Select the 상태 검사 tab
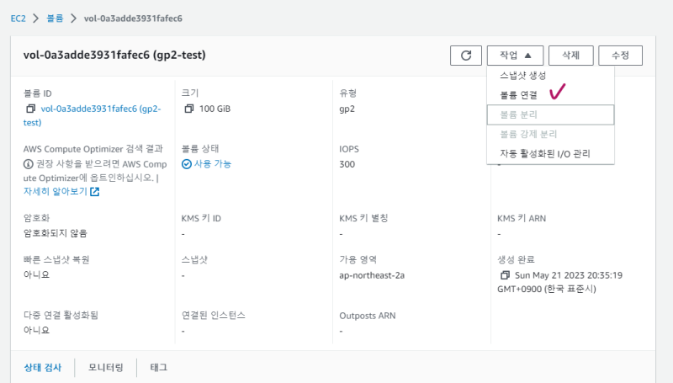The width and height of the screenshot is (673, 383). (43, 367)
